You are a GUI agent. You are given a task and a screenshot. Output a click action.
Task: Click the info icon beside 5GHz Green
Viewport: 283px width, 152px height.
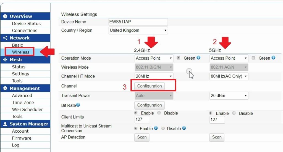click(273, 58)
